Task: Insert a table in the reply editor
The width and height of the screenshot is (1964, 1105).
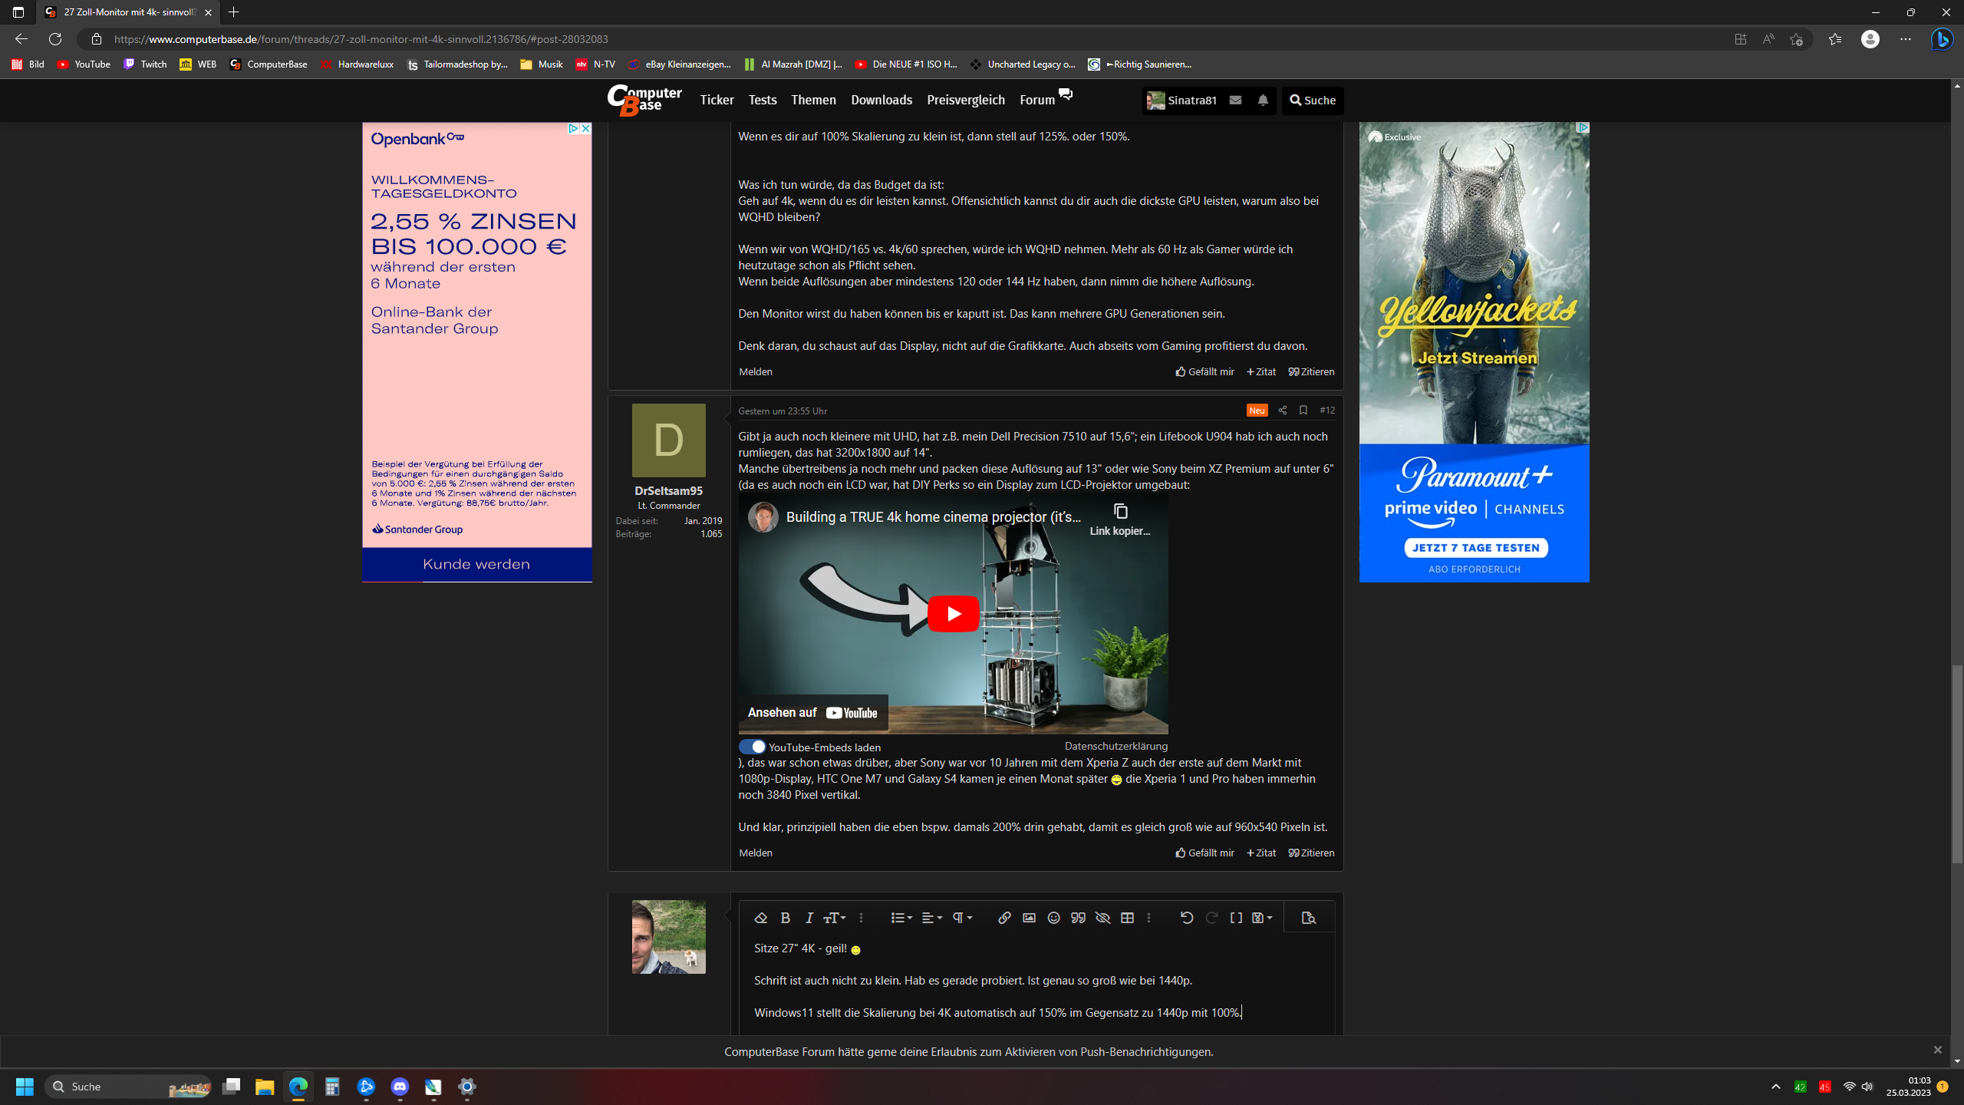Action: [1127, 918]
